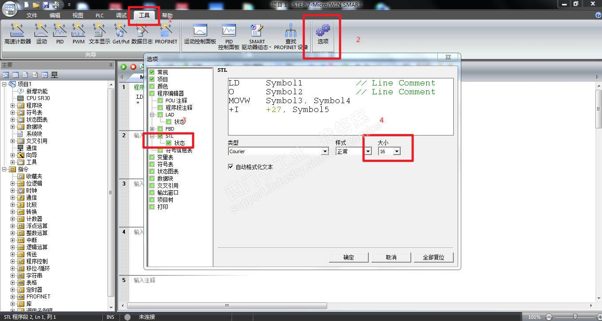Save project with the floppy disk icon
Screen dimensions: 602x321
[46, 5]
